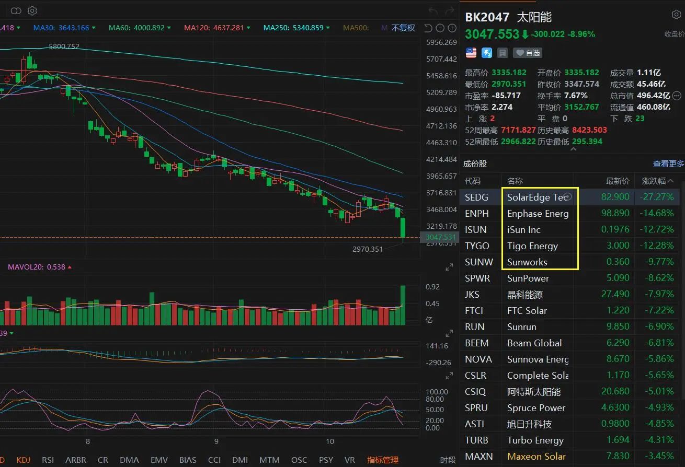Viewport: 685px width, 467px height.
Task: Open 不复权 adjustment dropdown
Action: coord(403,28)
